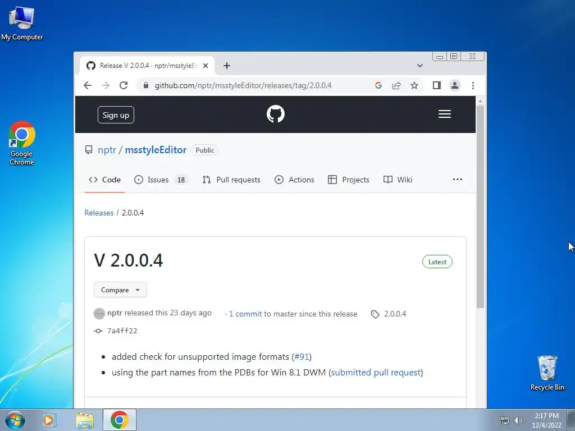Open Chrome's side panel icon
The width and height of the screenshot is (575, 431).
pyautogui.click(x=436, y=85)
